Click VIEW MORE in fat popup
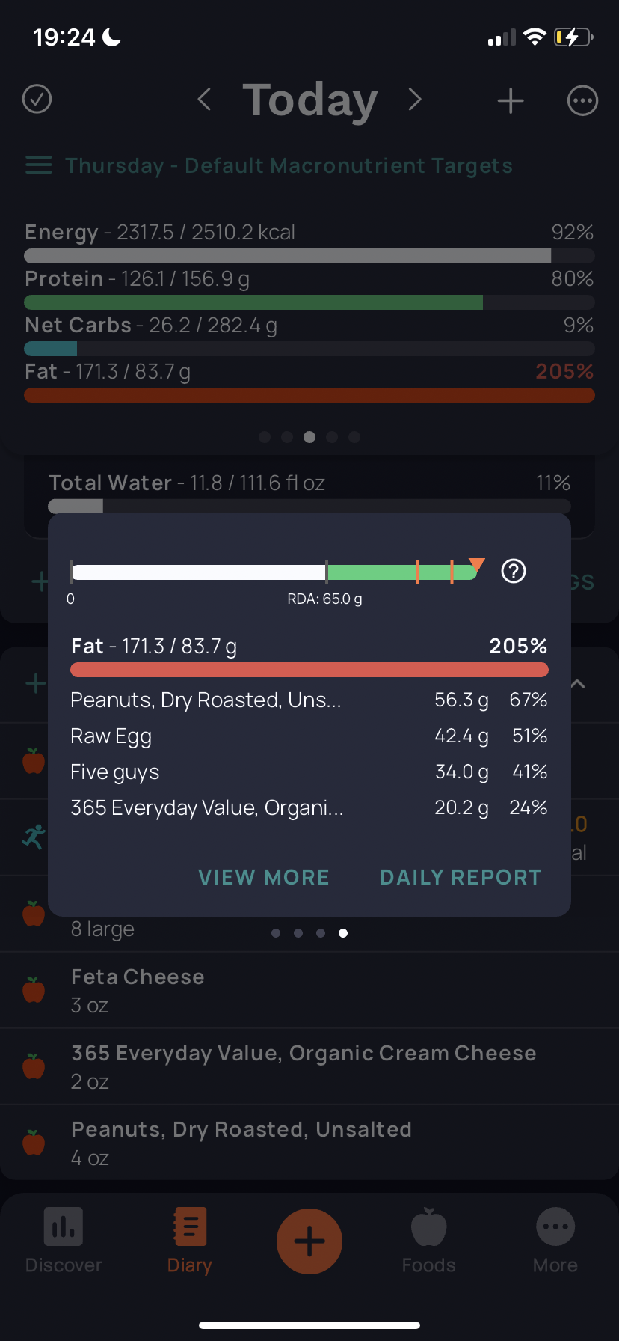 pyautogui.click(x=264, y=877)
